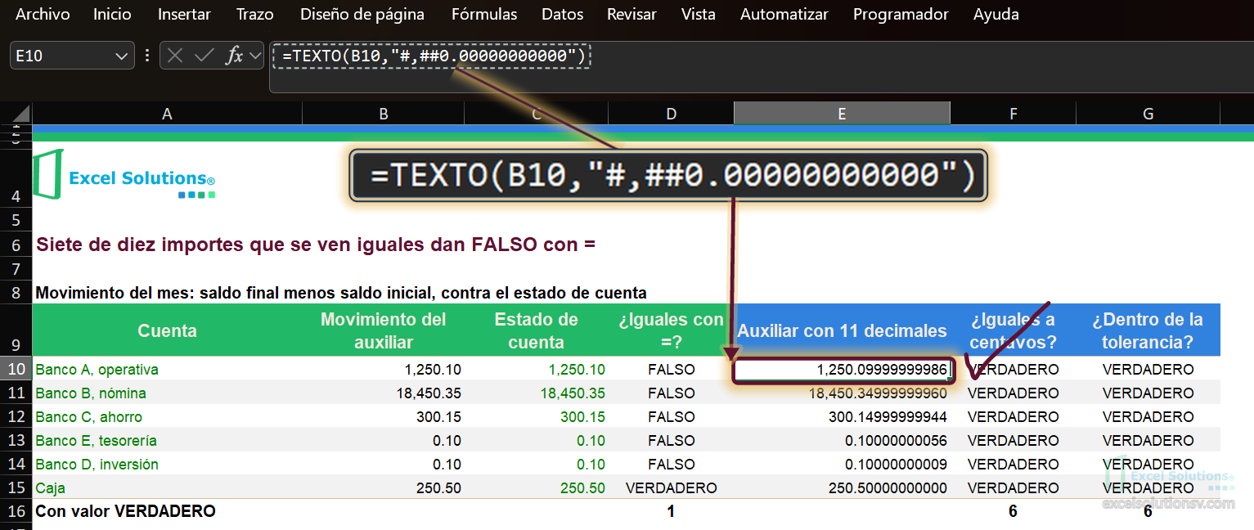Image resolution: width=1254 pixels, height=530 pixels.
Task: Switch to the Revisar tab
Action: point(631,15)
